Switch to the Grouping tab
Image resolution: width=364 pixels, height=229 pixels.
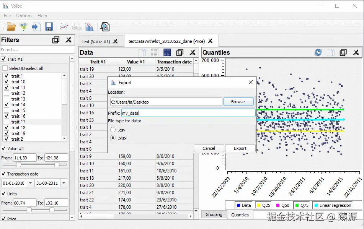coord(214,214)
